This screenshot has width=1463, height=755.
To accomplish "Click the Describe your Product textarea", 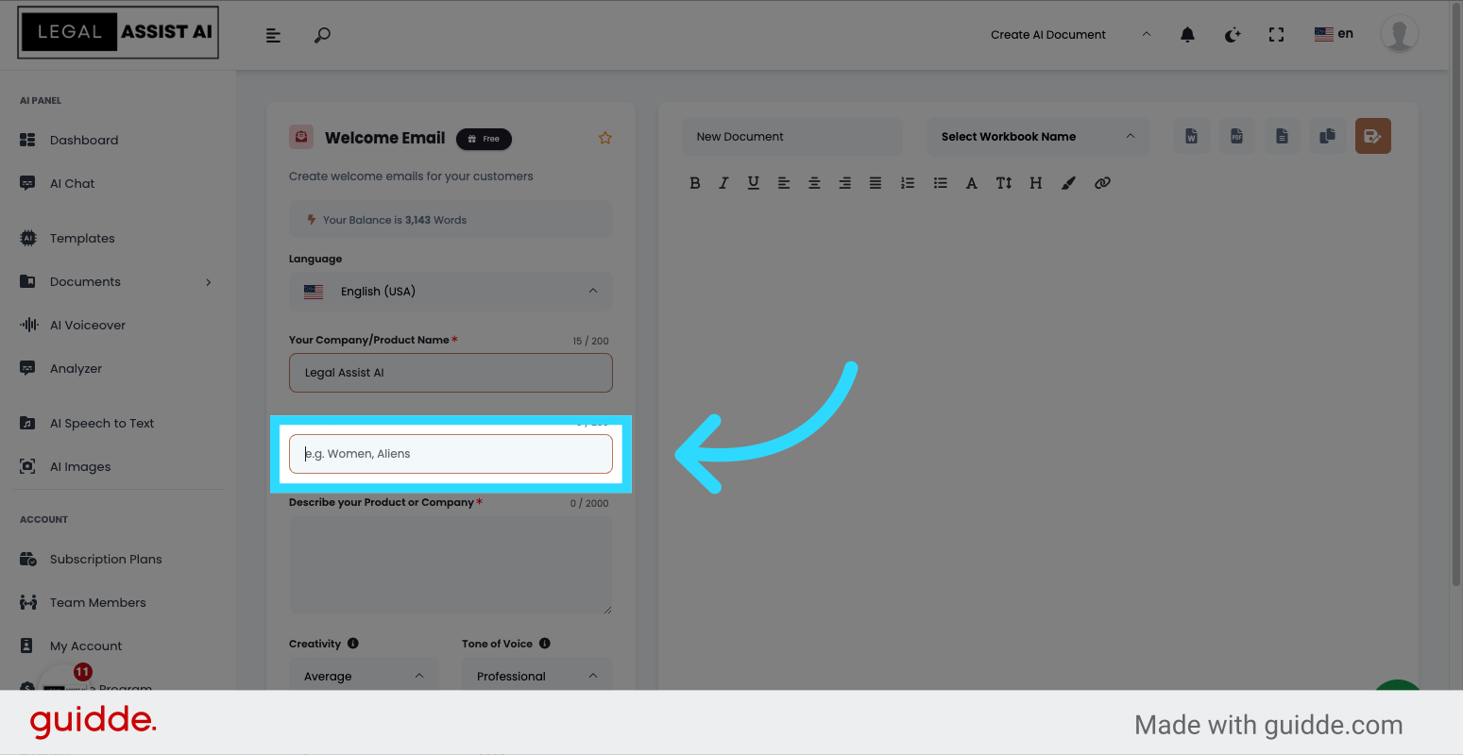I will click(x=451, y=565).
